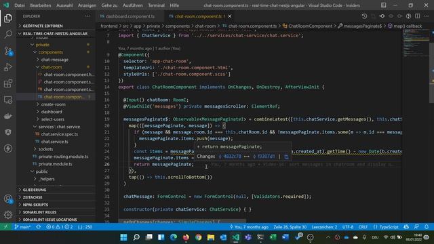Open the Extensions view
The image size is (434, 244).
pyautogui.click(x=8, y=83)
